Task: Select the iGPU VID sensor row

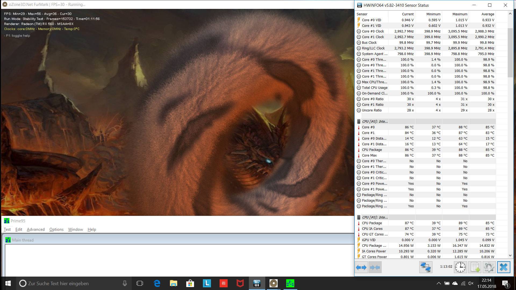Action: [x=426, y=240]
